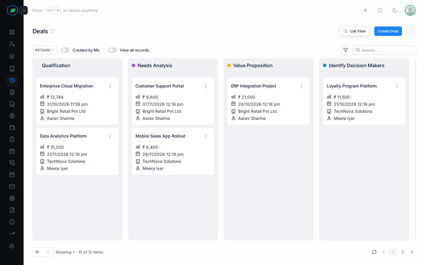Expand the sidebar with the arrow button
Image resolution: width=425 pixels, height=265 pixels.
(23, 10)
